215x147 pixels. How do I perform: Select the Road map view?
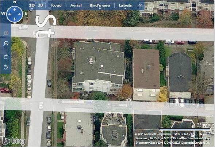tap(56, 5)
